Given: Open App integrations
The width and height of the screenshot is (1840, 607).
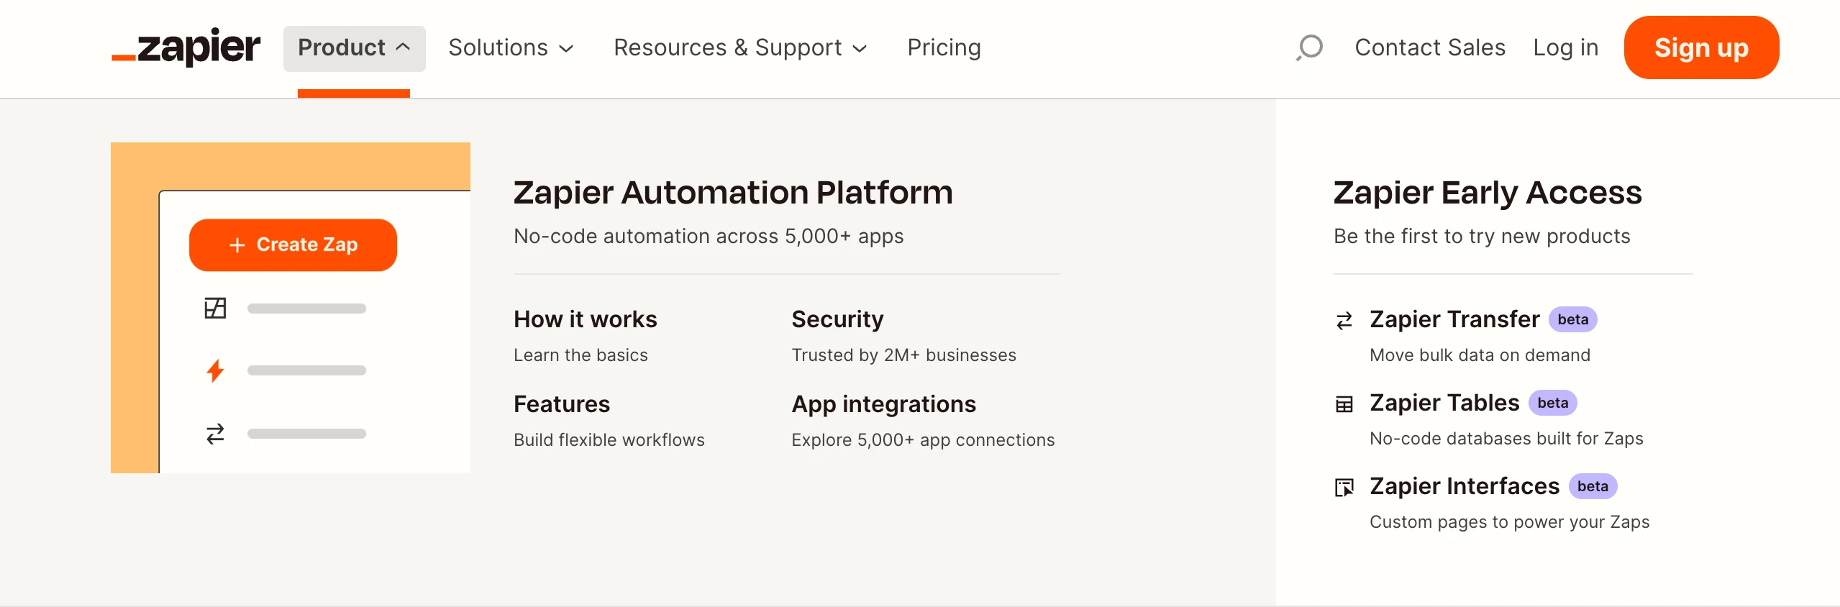Looking at the screenshot, I should point(883,404).
